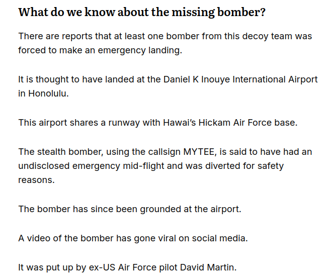The image size is (335, 276).
Task: Click the sentence about Hickam Air Force base
Action: 157,123
